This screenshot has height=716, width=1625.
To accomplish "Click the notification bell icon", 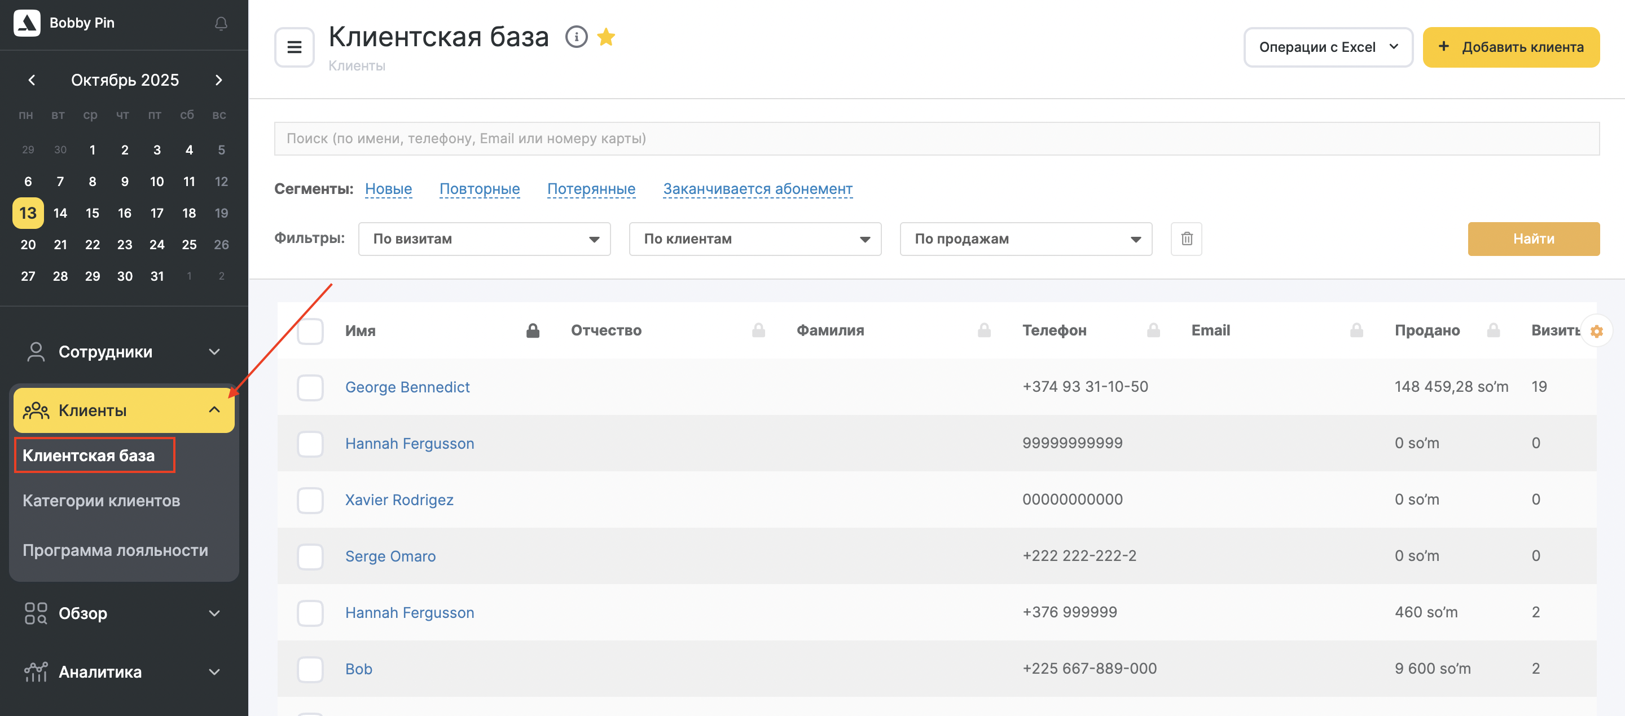I will (x=221, y=23).
